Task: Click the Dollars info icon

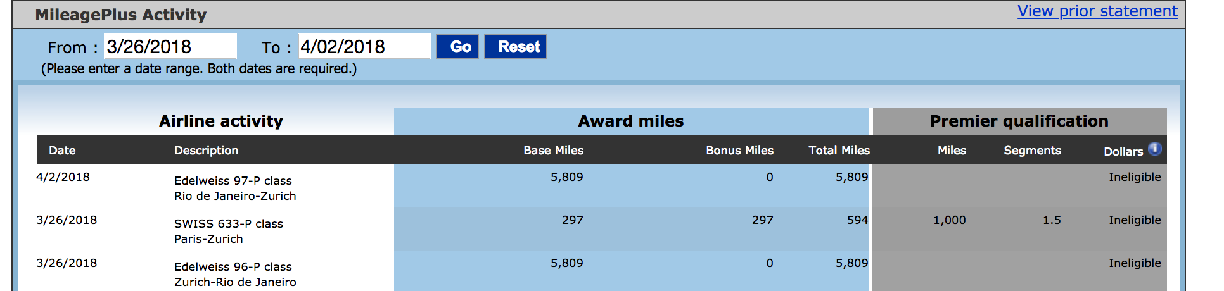Action: (1155, 149)
